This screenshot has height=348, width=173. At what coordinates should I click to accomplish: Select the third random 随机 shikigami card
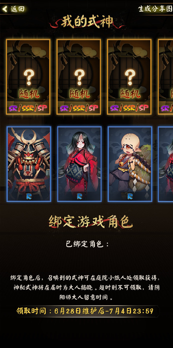(129, 77)
